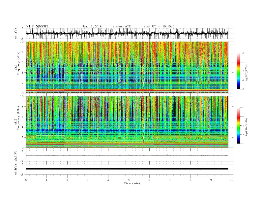261x202 pixels.
Task: Click time axis tick label "1"
Action: [x=46, y=180]
